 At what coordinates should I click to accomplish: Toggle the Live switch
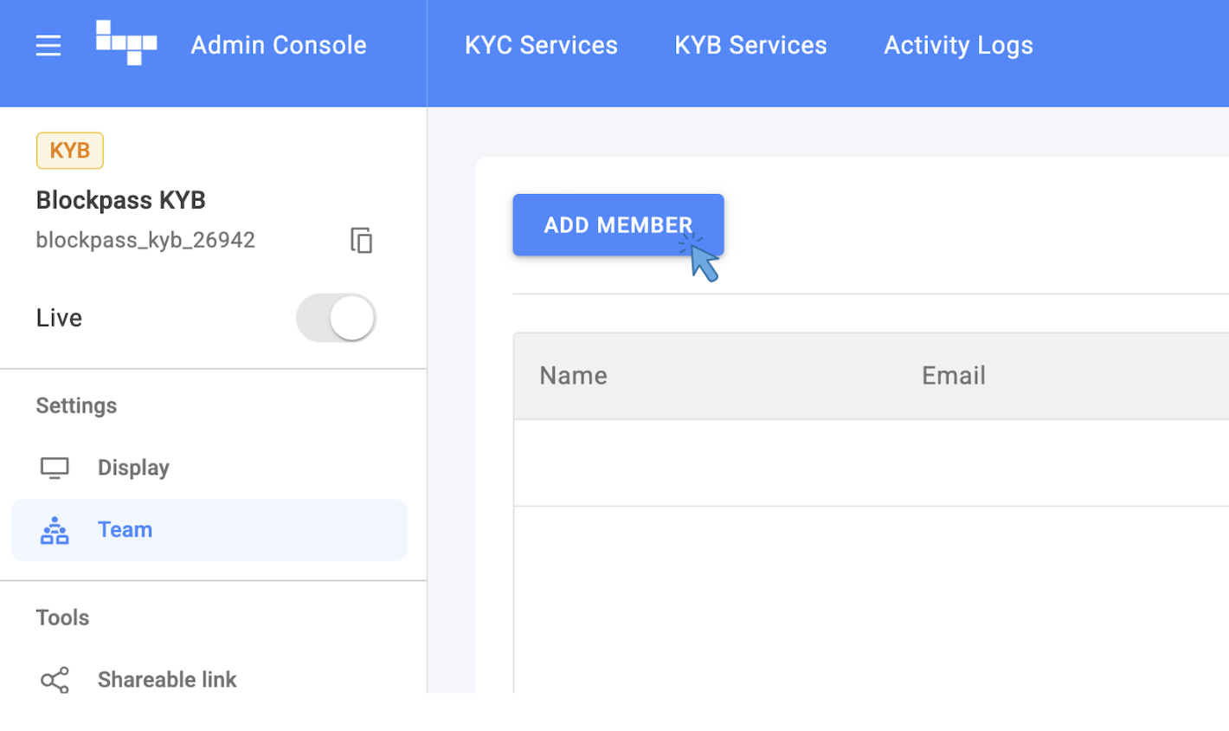click(x=336, y=318)
